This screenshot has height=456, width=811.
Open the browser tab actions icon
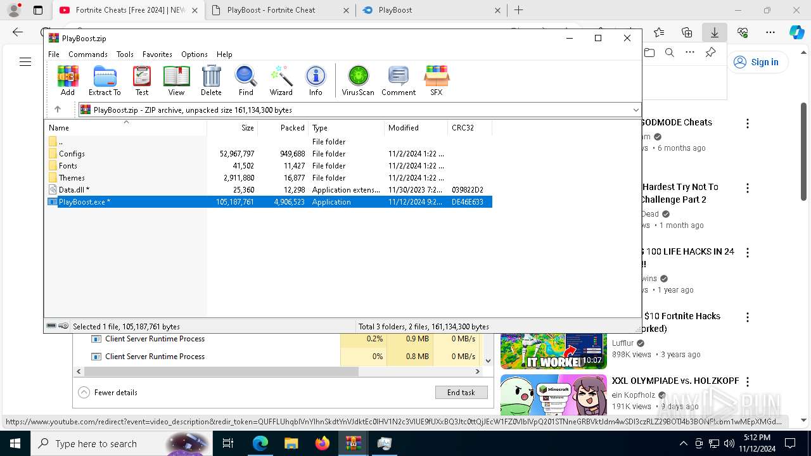[x=38, y=10]
